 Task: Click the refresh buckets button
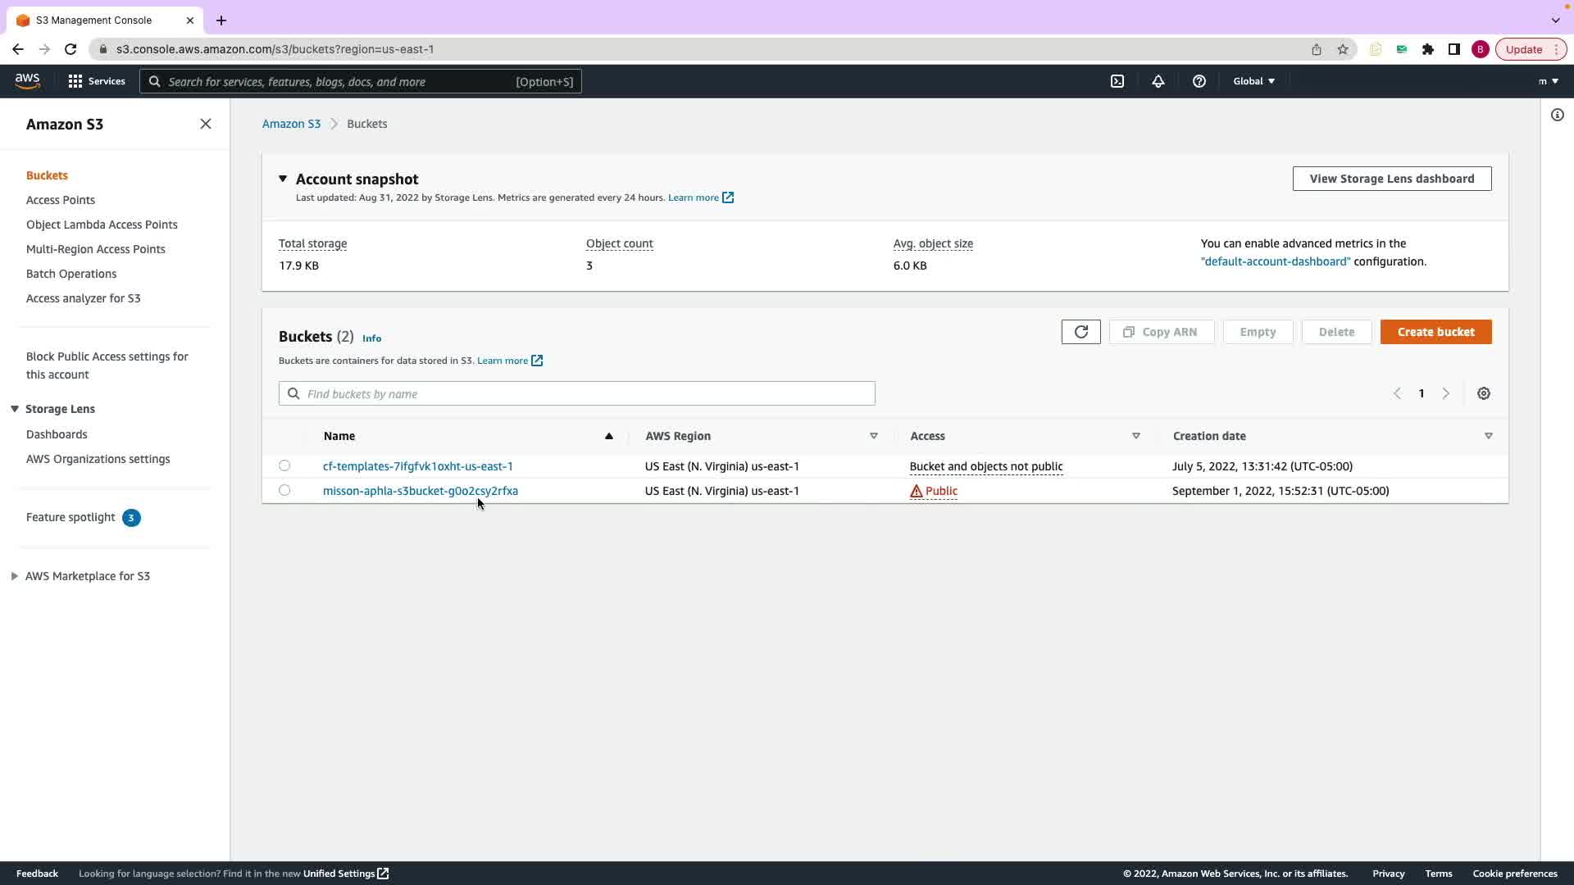pos(1080,332)
